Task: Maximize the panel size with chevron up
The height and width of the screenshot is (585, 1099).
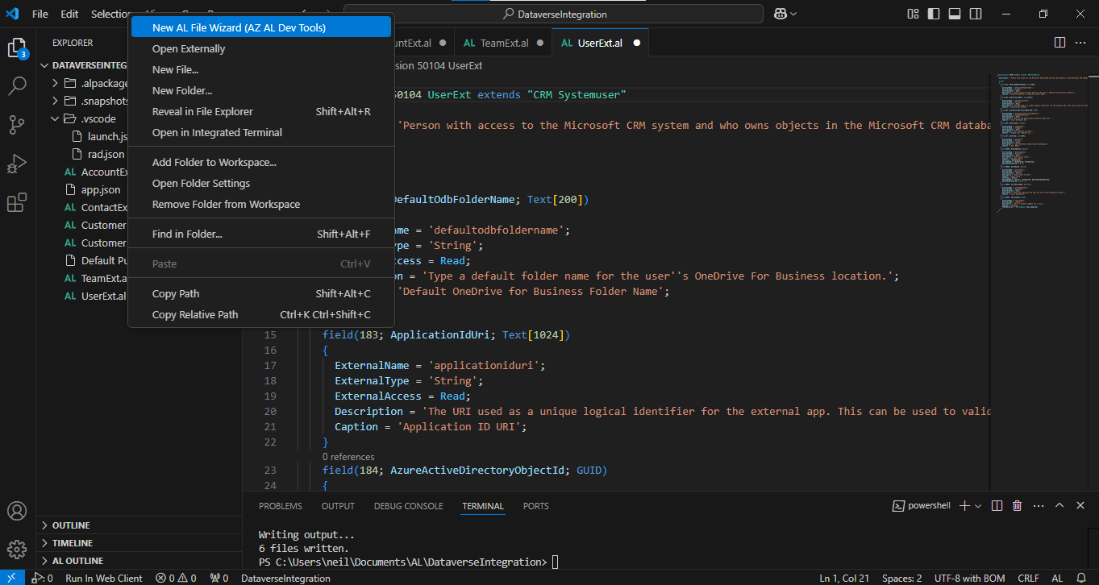Action: [1059, 506]
